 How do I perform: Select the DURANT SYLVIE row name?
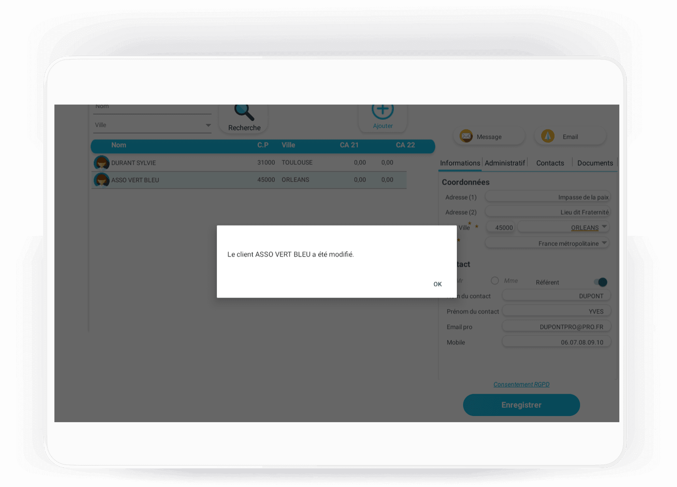coord(133,163)
